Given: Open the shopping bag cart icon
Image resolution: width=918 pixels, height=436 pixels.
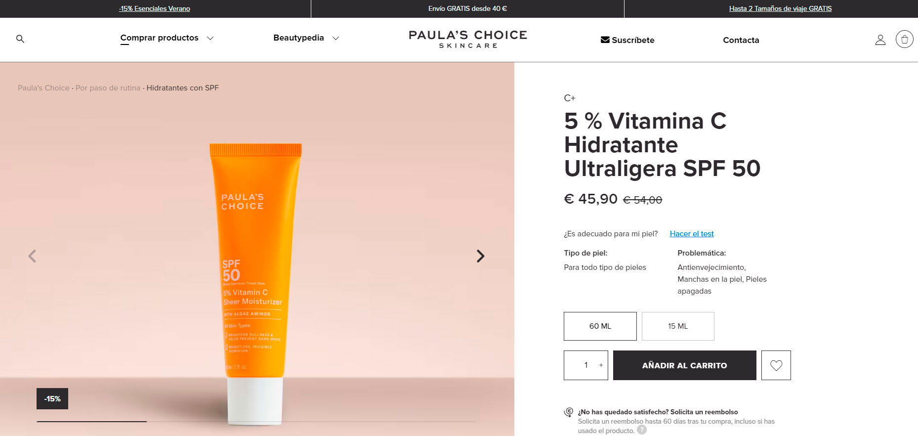Looking at the screenshot, I should (x=905, y=40).
